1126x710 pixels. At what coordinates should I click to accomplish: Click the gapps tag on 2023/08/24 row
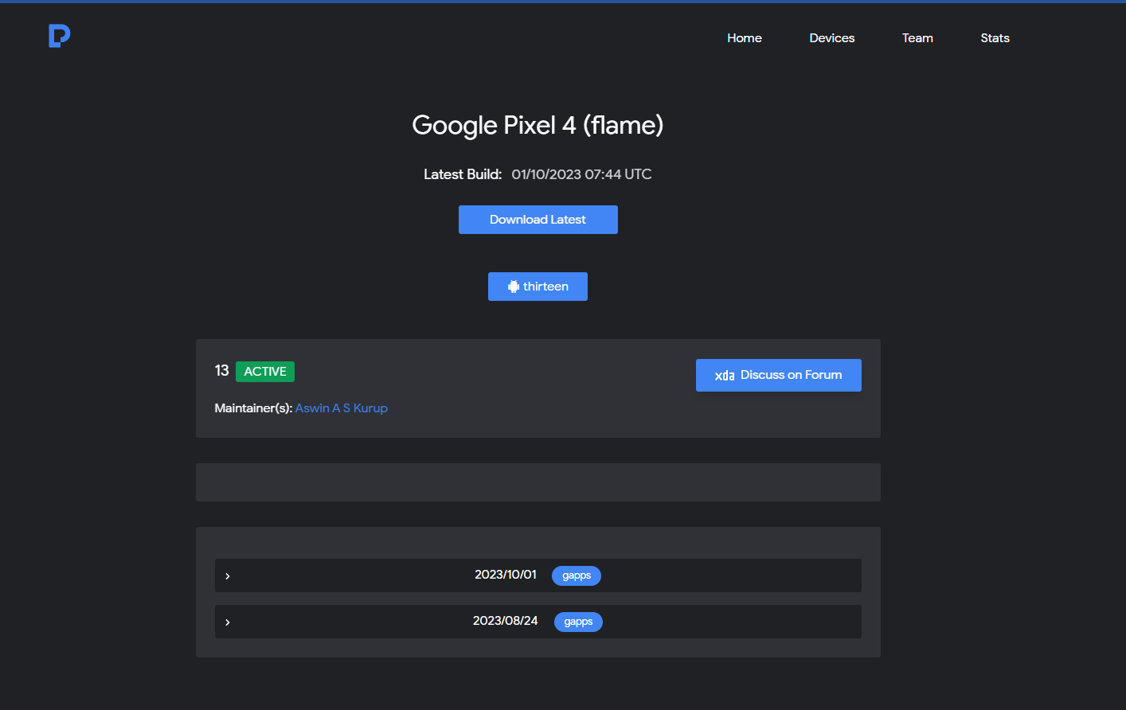click(x=578, y=622)
